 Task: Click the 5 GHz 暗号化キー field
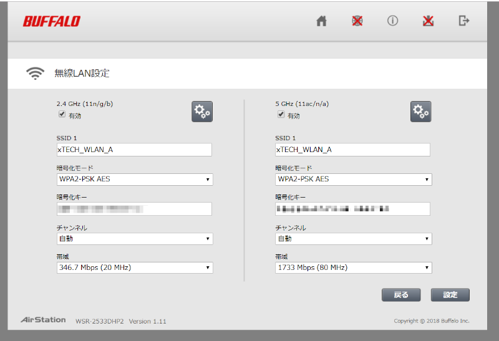[x=352, y=209]
